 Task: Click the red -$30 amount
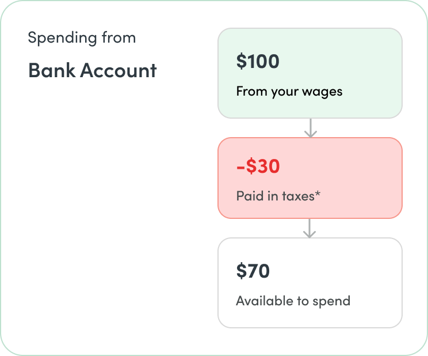coord(258,166)
